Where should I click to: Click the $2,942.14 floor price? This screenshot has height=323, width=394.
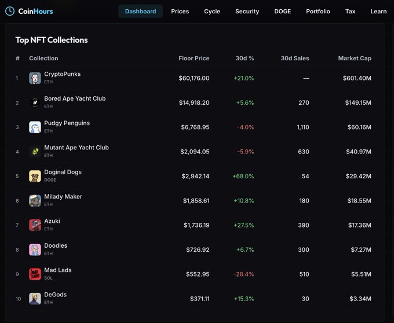point(195,176)
